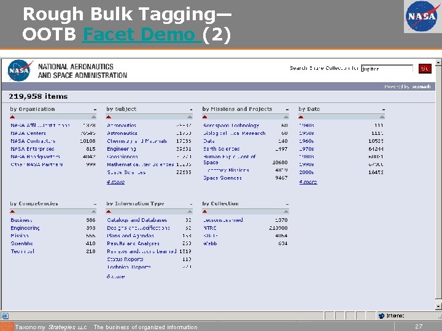Expand 4 more subjects link
This screenshot has height=331, width=442.
click(x=115, y=182)
